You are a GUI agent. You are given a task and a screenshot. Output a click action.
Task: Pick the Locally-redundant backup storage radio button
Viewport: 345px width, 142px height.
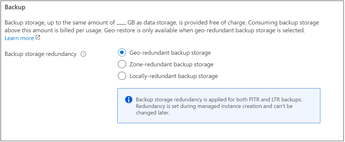pyautogui.click(x=122, y=76)
